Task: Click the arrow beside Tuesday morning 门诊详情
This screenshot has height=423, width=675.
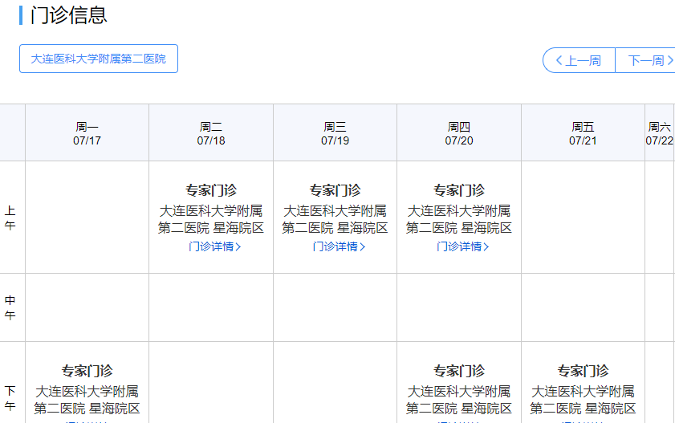Action: (x=238, y=247)
